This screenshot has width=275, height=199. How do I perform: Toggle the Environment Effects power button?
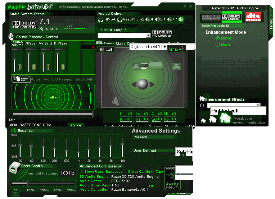click(202, 105)
